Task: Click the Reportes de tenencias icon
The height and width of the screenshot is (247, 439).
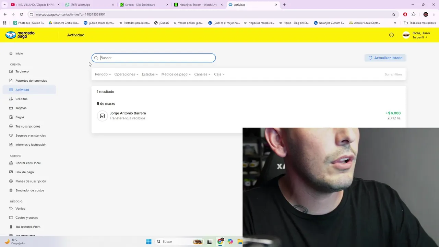Action: pos(11,81)
